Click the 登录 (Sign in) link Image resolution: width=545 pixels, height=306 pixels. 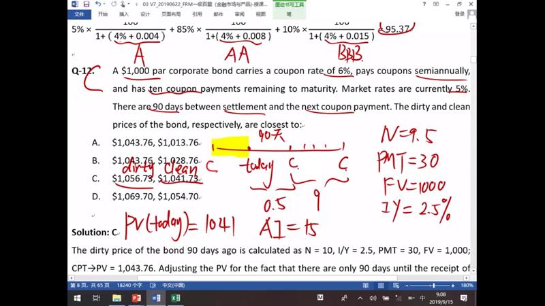click(x=459, y=14)
